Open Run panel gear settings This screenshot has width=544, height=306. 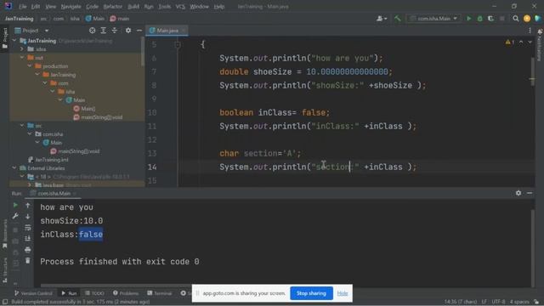[518, 193]
